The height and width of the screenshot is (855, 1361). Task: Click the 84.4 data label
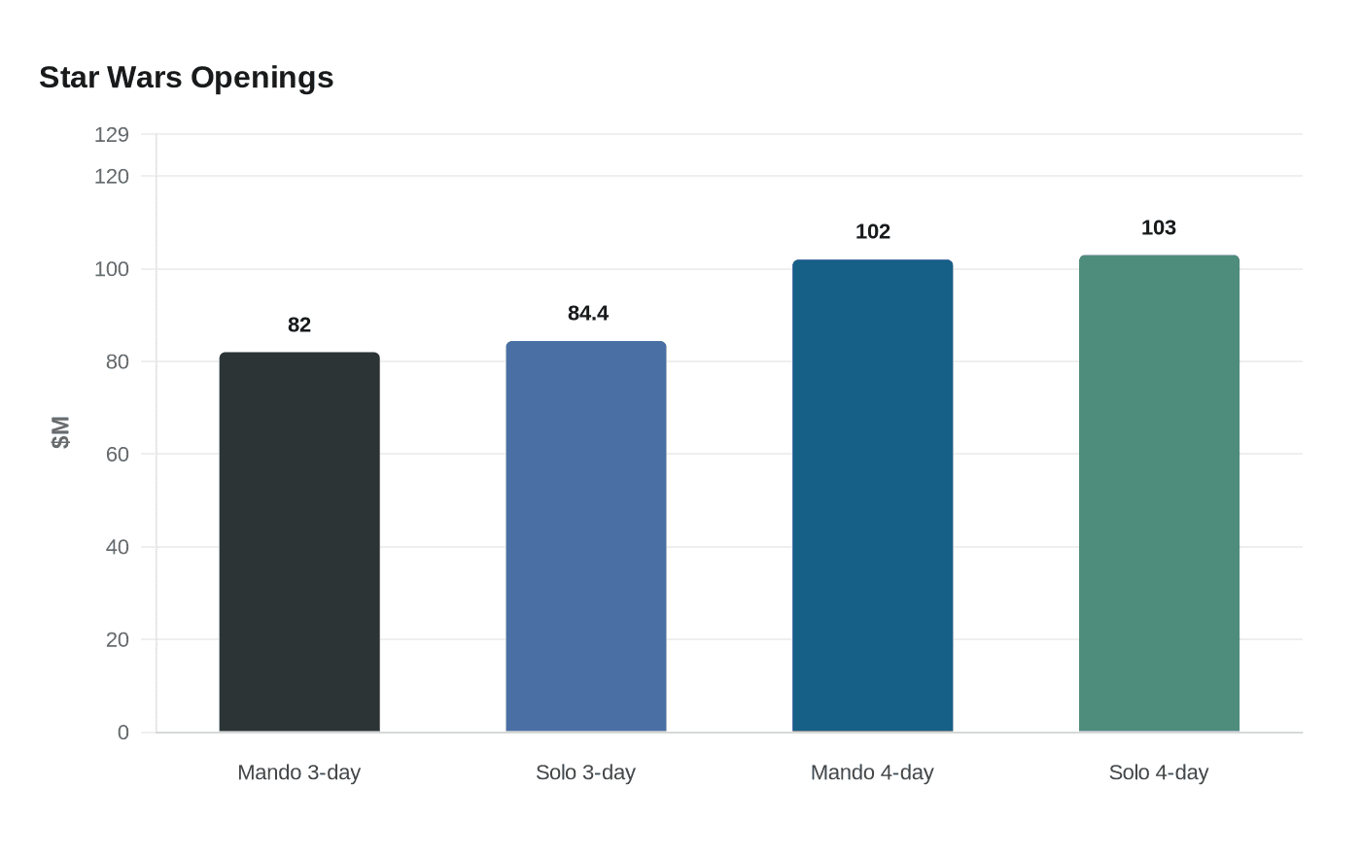[588, 313]
